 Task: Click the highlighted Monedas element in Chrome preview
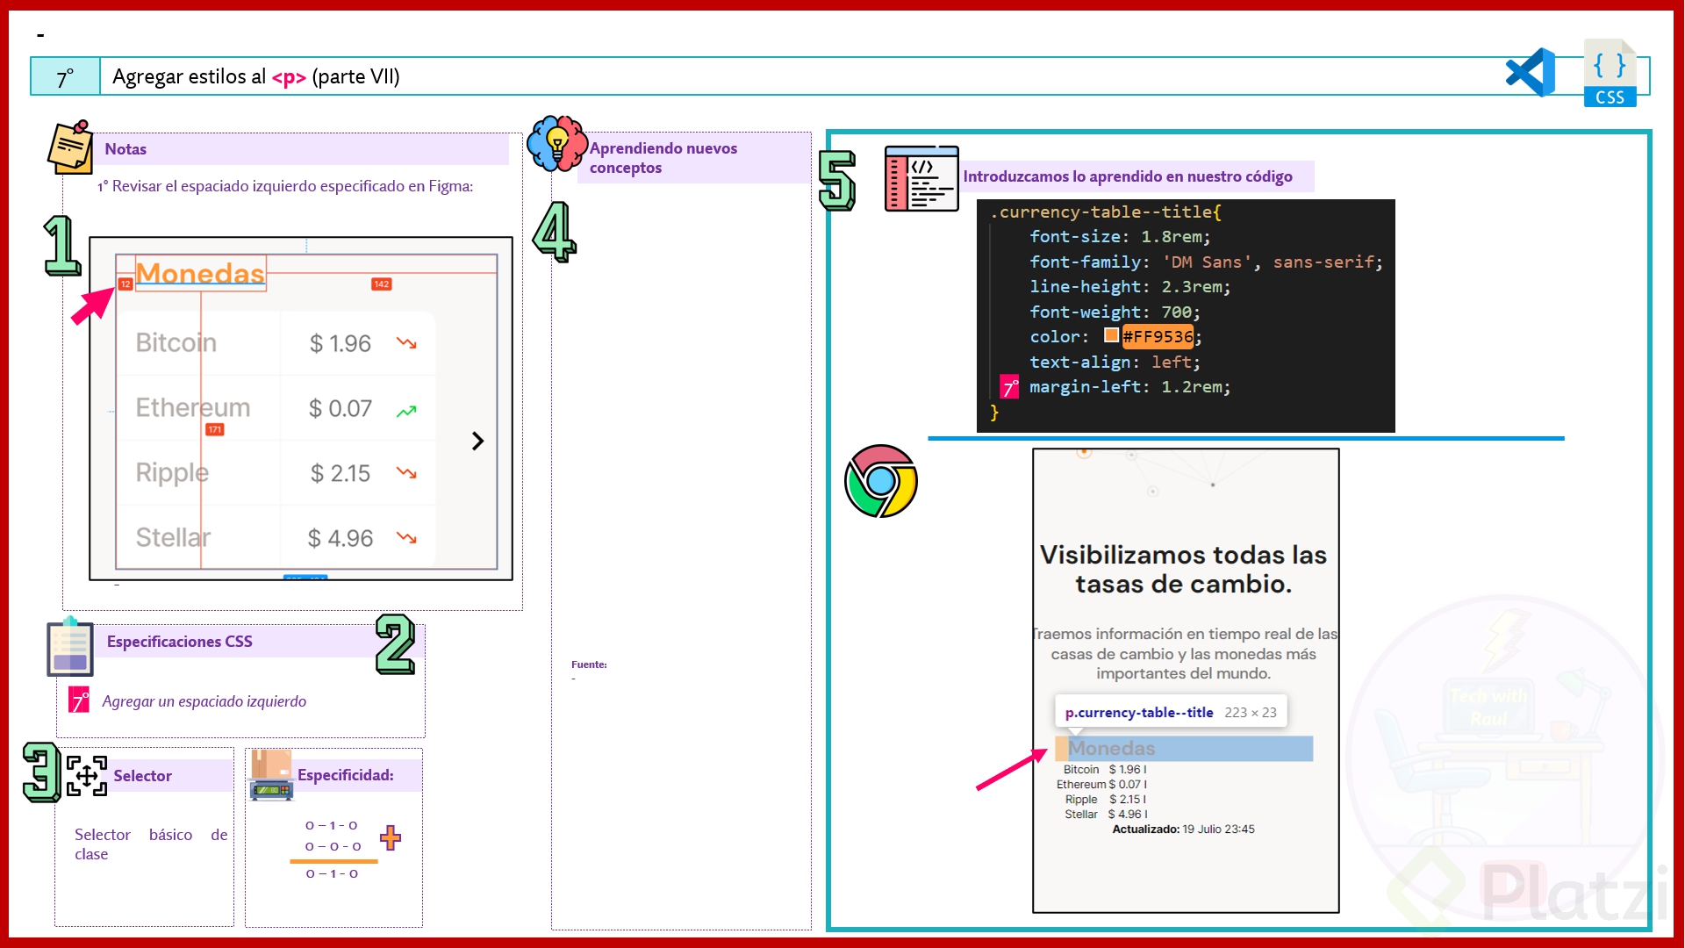pos(1184,748)
